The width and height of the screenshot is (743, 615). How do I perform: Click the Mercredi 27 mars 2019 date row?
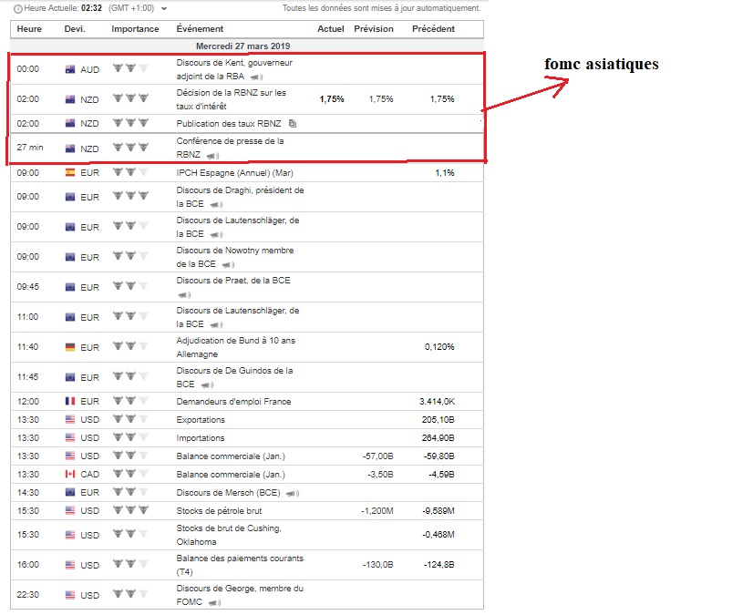pos(247,46)
